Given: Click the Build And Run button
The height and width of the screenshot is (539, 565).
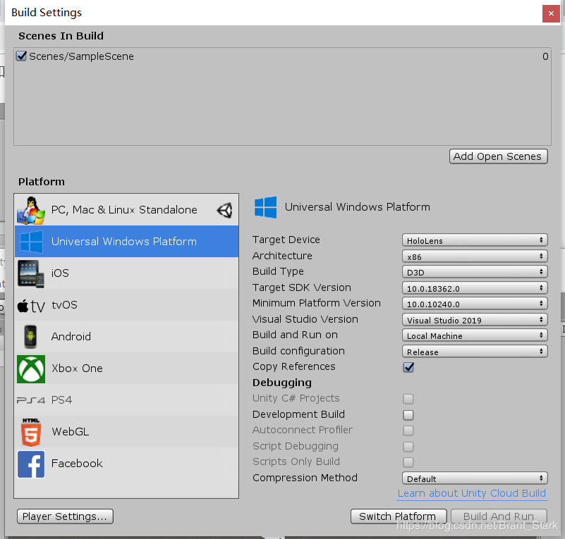Looking at the screenshot, I should click(499, 516).
